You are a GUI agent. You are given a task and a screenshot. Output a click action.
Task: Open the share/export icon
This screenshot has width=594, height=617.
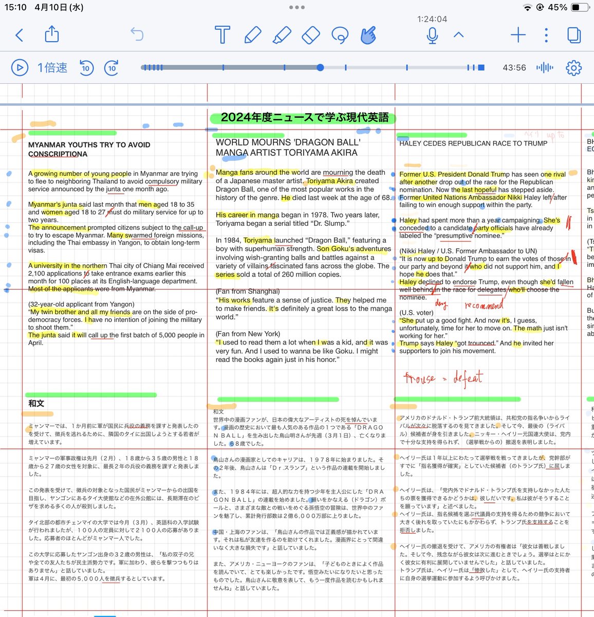click(52, 34)
